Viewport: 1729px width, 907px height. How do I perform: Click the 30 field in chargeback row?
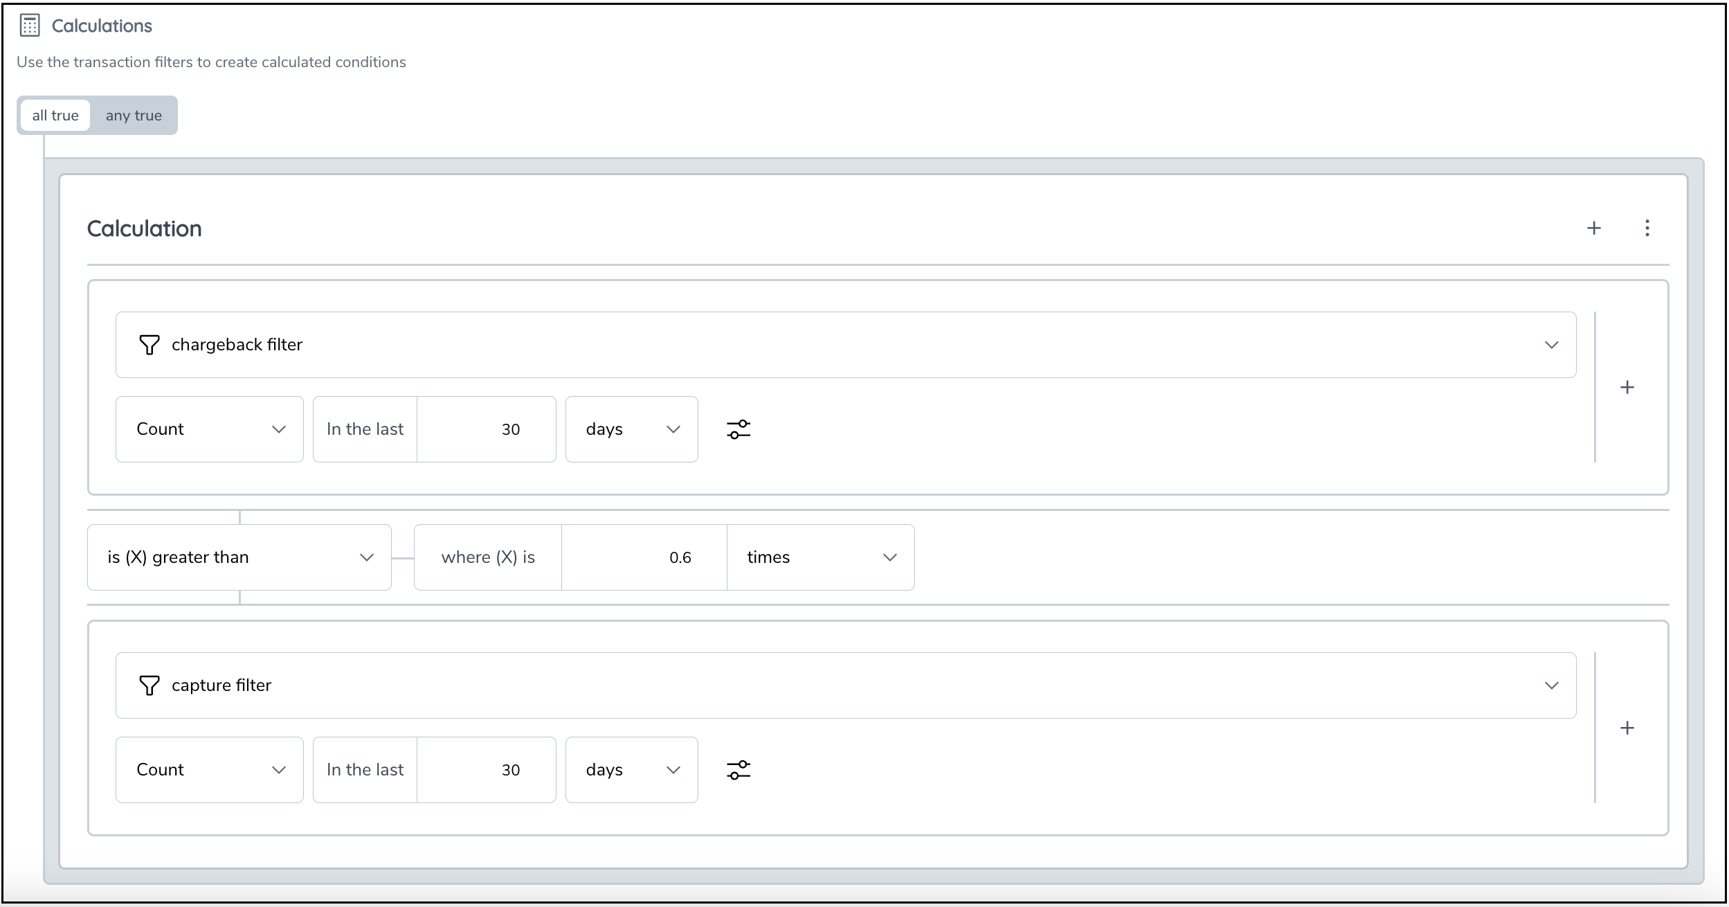coord(487,429)
